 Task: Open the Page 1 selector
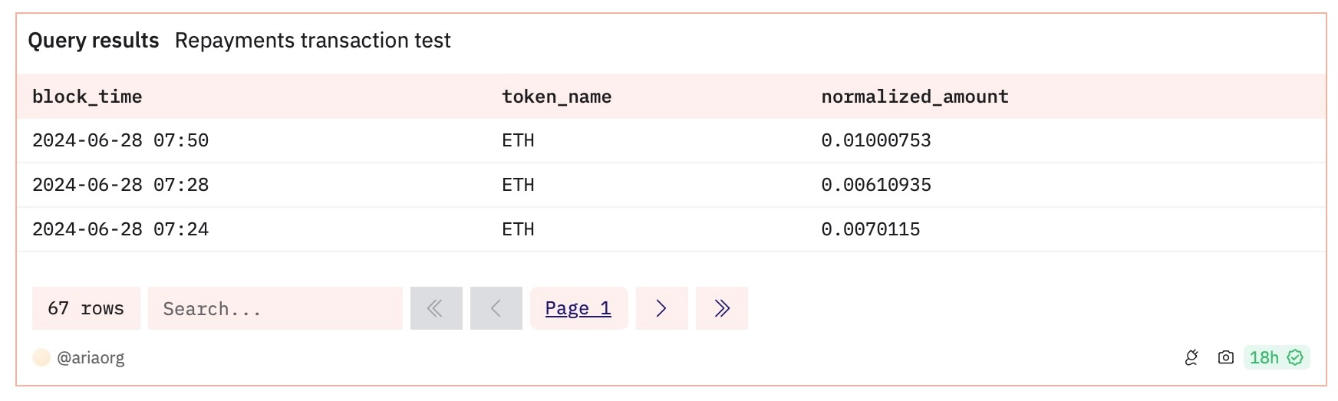point(578,308)
